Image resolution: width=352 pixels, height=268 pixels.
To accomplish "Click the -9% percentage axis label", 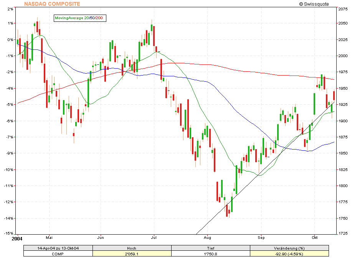I will tap(10, 153).
